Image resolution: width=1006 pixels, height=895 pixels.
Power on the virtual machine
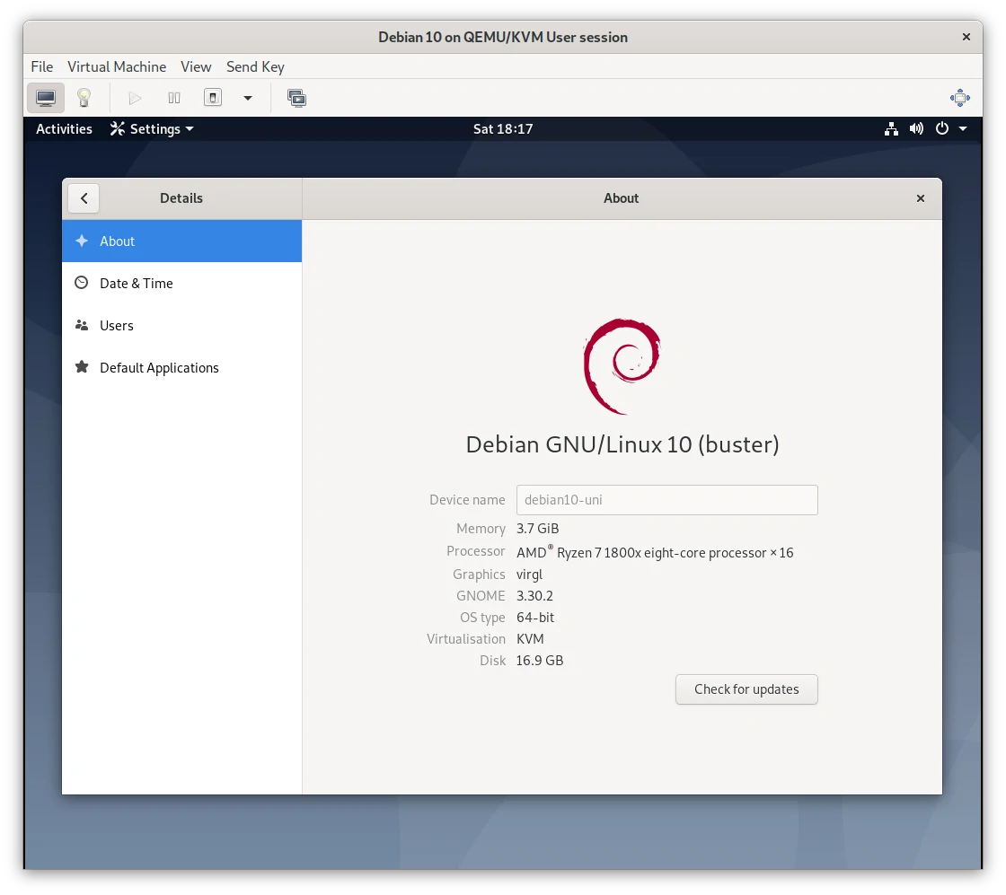point(135,98)
